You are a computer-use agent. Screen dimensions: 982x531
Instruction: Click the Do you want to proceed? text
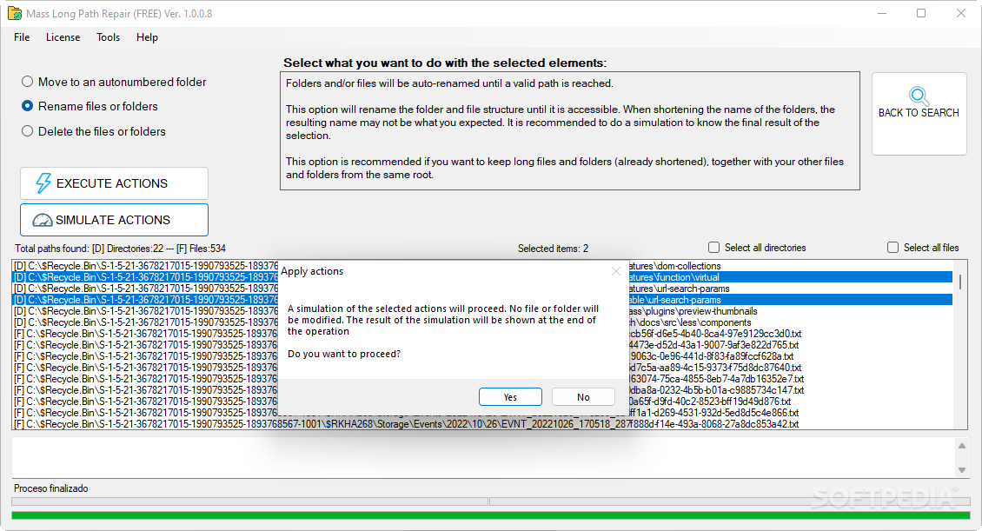click(x=344, y=354)
